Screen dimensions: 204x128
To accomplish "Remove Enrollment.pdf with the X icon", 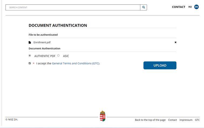I will [x=175, y=42].
